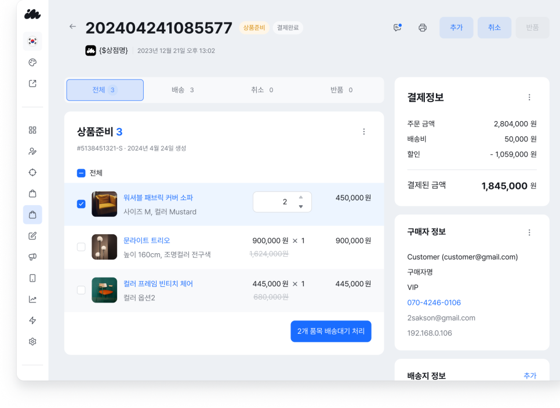Click the 50,000 원 shipping fee
The image size is (560, 408).
tap(521, 139)
